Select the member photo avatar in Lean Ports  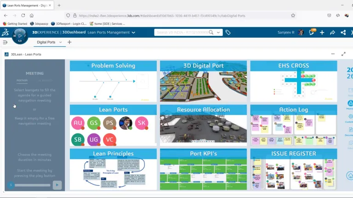point(125,123)
